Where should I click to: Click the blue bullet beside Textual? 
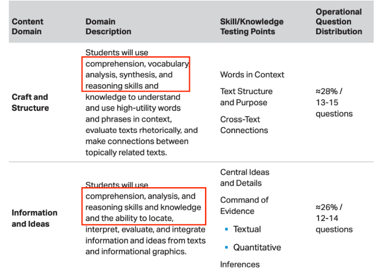coord(227,229)
